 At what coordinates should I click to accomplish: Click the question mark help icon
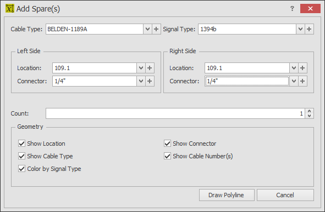pyautogui.click(x=292, y=8)
